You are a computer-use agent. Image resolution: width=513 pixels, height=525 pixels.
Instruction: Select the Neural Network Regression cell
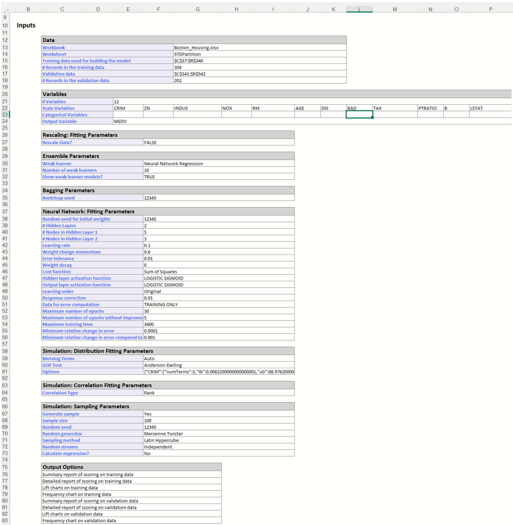tap(174, 164)
